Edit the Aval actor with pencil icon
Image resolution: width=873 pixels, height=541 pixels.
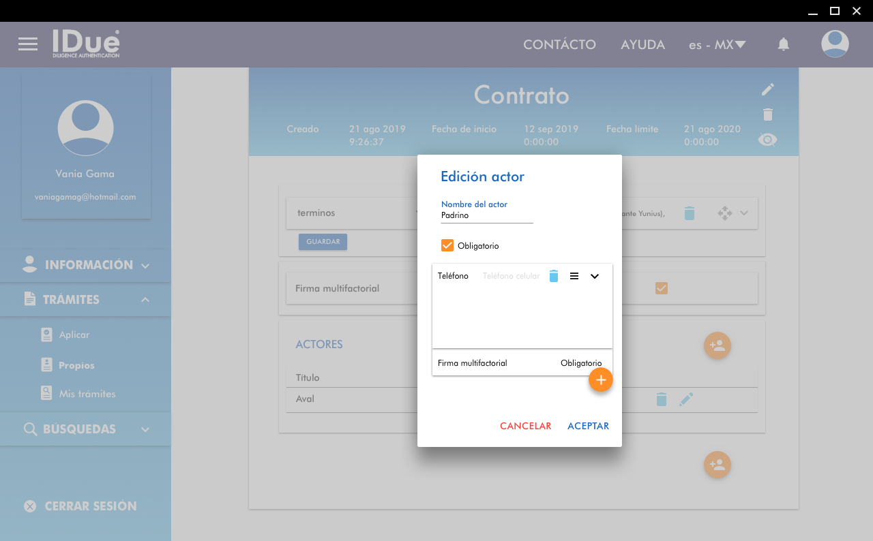(686, 399)
